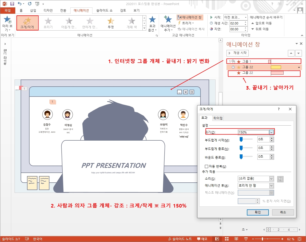Click the Save icon in quick access toolbar
Viewport: 306px width, 242px height.
coord(12,4)
